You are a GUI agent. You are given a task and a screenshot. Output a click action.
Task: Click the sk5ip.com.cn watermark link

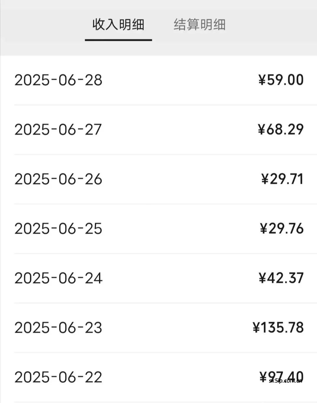tap(286, 381)
